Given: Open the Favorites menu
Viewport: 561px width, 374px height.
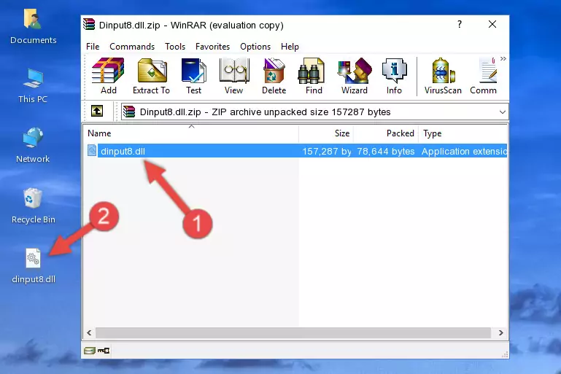Looking at the screenshot, I should point(212,47).
